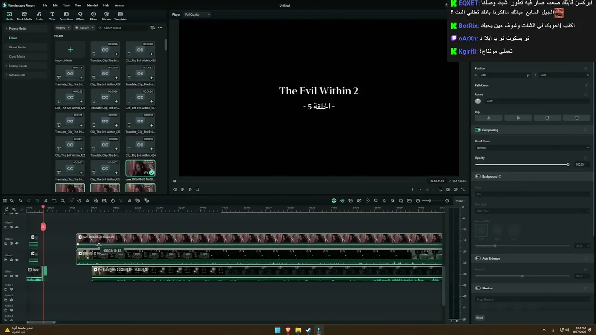The width and height of the screenshot is (596, 335).
Task: Open the Import dropdown
Action: point(62,28)
